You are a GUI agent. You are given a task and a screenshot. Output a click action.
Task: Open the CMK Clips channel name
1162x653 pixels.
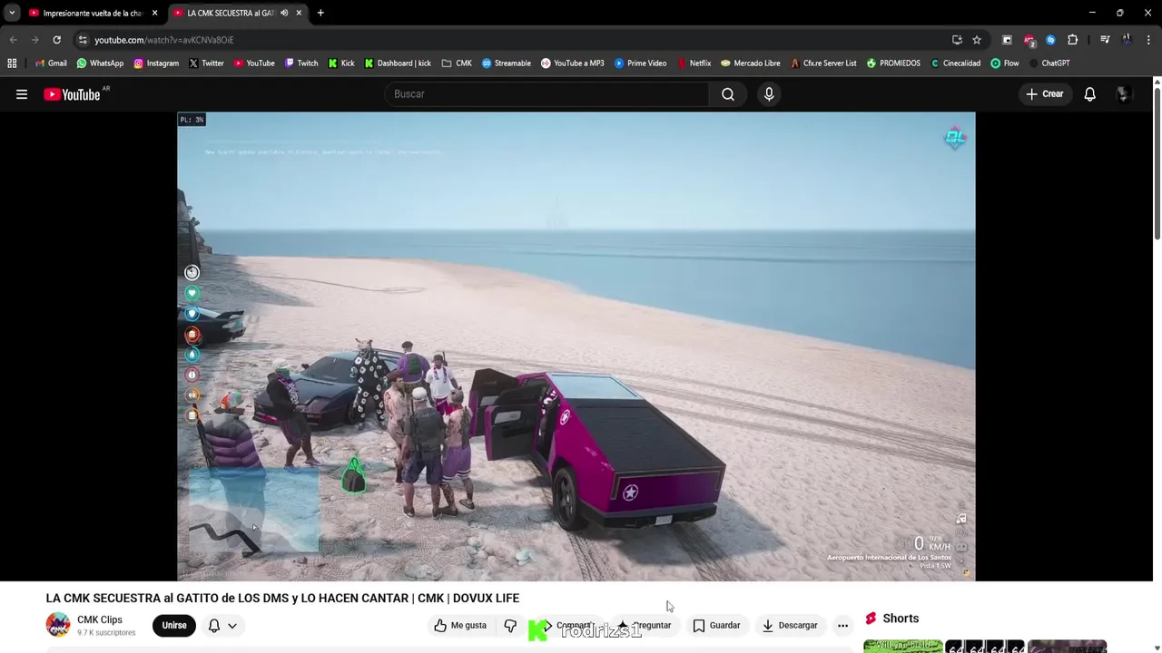(x=100, y=619)
